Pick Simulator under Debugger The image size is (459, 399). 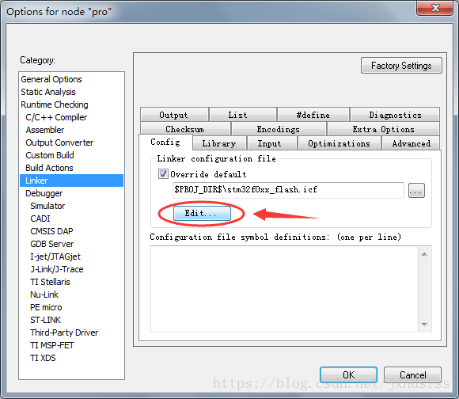pos(47,206)
